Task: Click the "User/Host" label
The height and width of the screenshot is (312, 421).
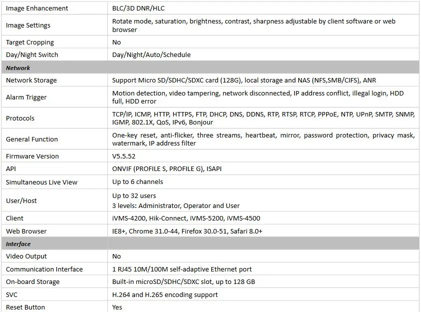Action: click(x=21, y=200)
